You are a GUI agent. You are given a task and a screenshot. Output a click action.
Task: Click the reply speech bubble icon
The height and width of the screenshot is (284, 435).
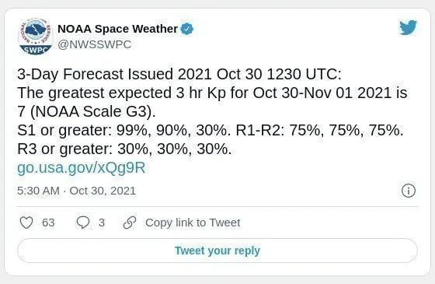tap(83, 223)
